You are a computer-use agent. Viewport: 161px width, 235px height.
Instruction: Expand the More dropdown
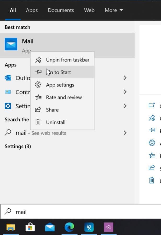point(114,10)
